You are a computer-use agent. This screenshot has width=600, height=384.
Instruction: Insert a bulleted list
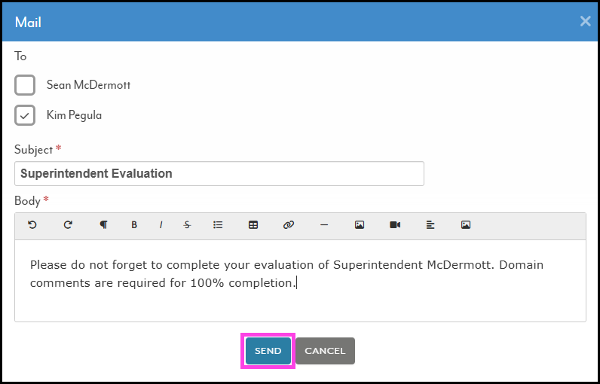click(218, 224)
